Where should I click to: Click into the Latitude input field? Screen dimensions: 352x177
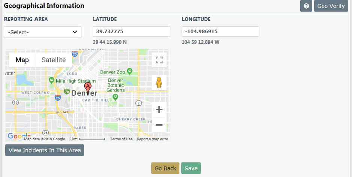[x=131, y=31]
